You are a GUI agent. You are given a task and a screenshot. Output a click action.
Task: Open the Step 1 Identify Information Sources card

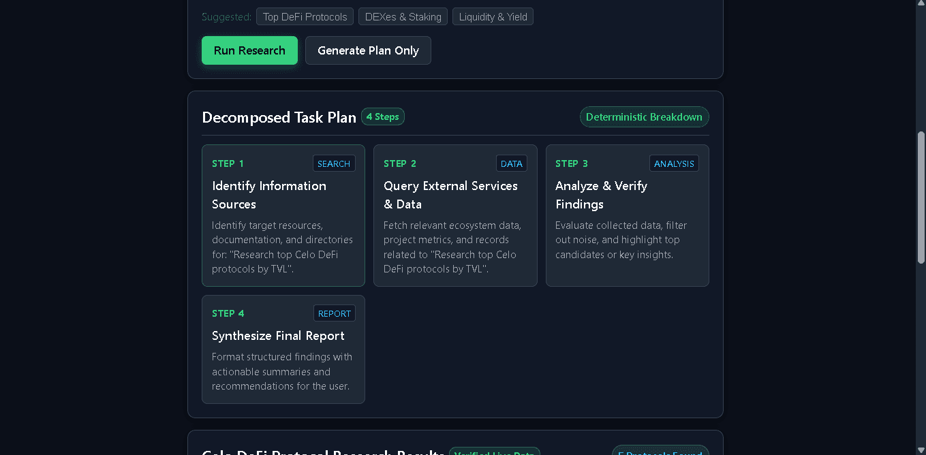click(283, 215)
